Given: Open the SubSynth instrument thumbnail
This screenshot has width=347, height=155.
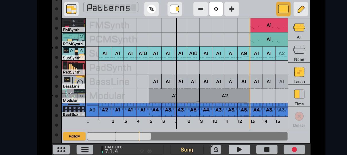Looking at the screenshot, I should pos(74,53).
